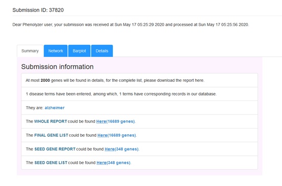Click the Submission information heading
The height and width of the screenshot is (186, 282).
click(58, 67)
